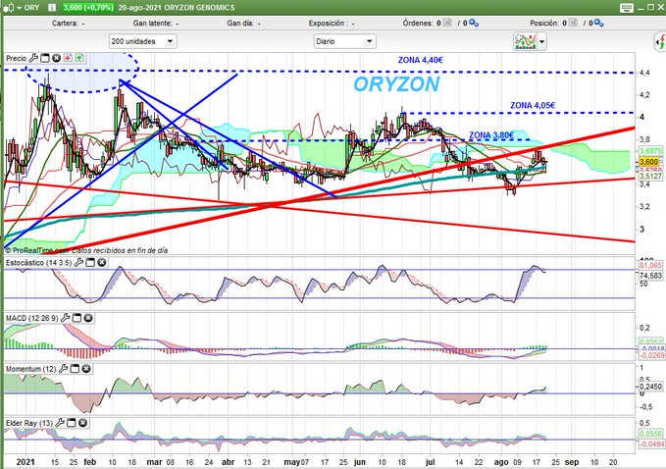Open the chart style candlestick menu in title bar
This screenshot has height=469, width=666.
[x=13, y=8]
